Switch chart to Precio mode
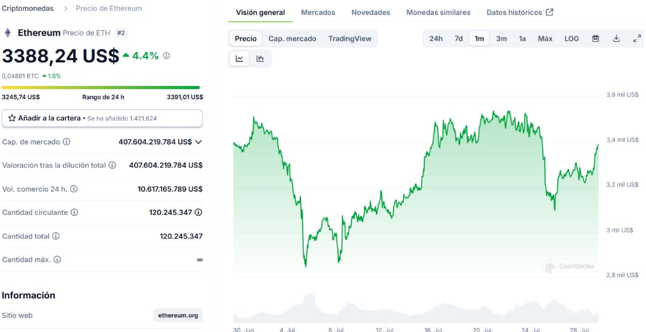Image resolution: width=646 pixels, height=332 pixels. coord(245,39)
